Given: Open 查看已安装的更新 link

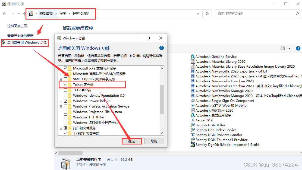Looking at the screenshot, I should (x=20, y=36).
